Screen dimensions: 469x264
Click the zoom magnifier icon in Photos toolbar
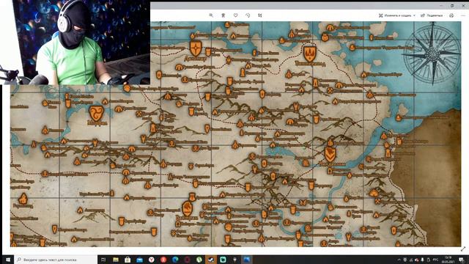pyautogui.click(x=211, y=15)
